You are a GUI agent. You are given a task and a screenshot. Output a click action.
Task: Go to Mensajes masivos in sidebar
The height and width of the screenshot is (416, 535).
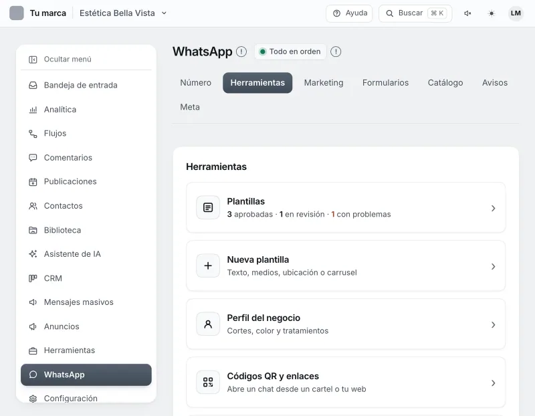86,302
